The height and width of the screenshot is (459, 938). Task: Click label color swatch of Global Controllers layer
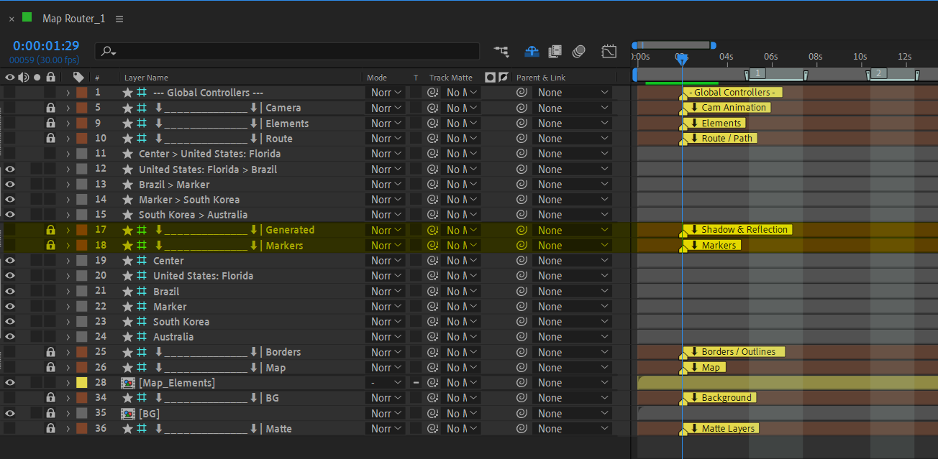[81, 93]
